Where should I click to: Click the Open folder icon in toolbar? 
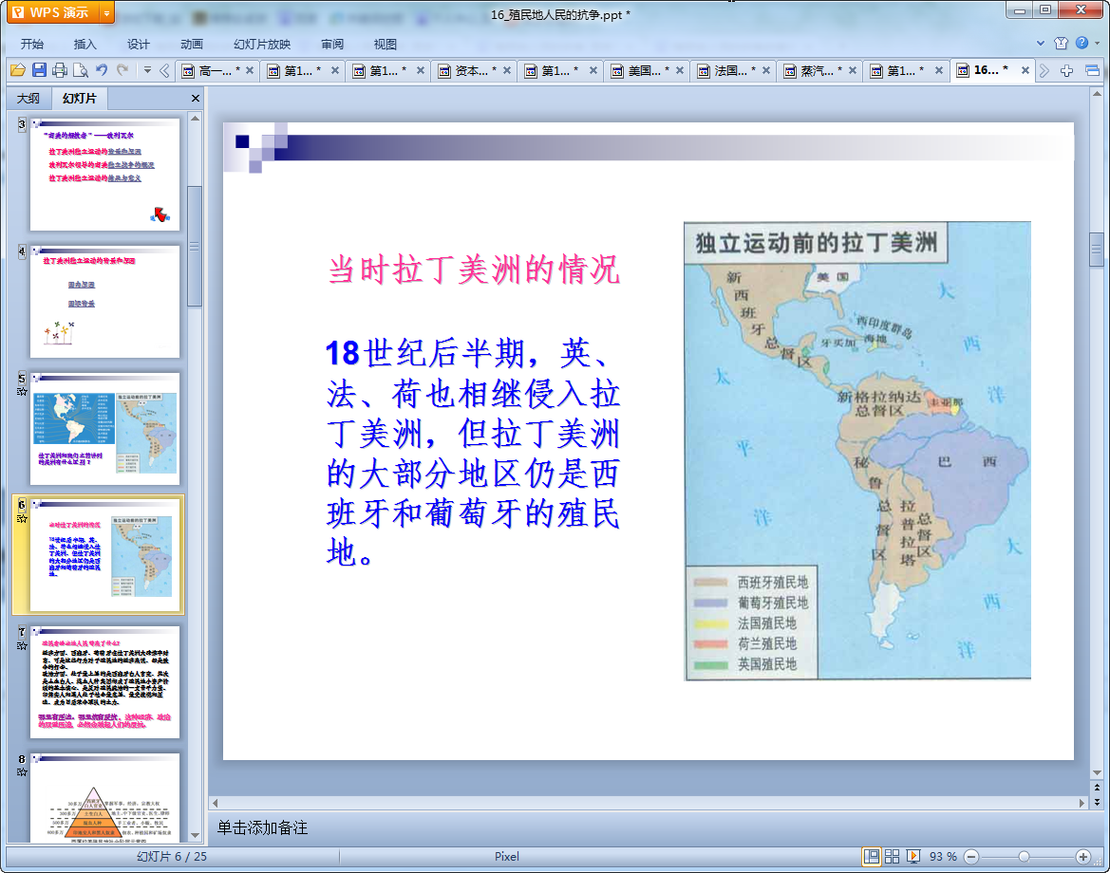tap(17, 70)
